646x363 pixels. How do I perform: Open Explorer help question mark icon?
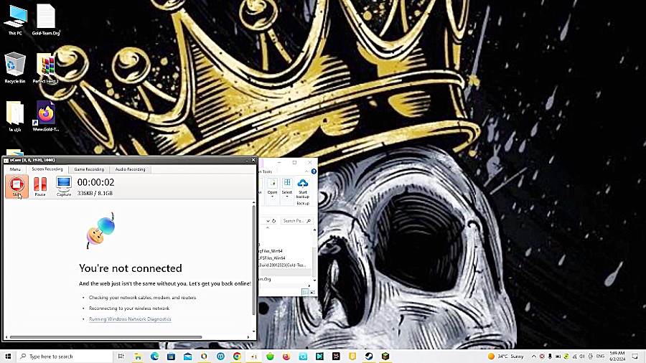pos(314,171)
